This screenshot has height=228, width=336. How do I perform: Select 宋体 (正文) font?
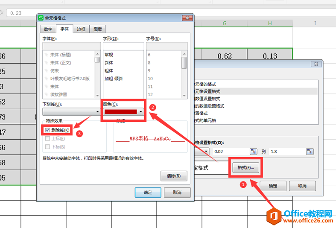[x=61, y=63]
